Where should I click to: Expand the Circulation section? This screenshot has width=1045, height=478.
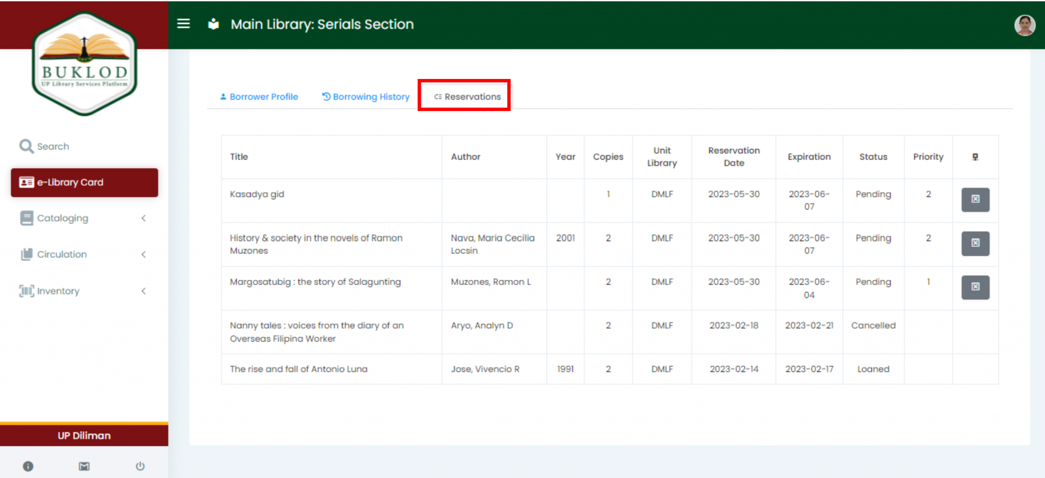(x=143, y=254)
